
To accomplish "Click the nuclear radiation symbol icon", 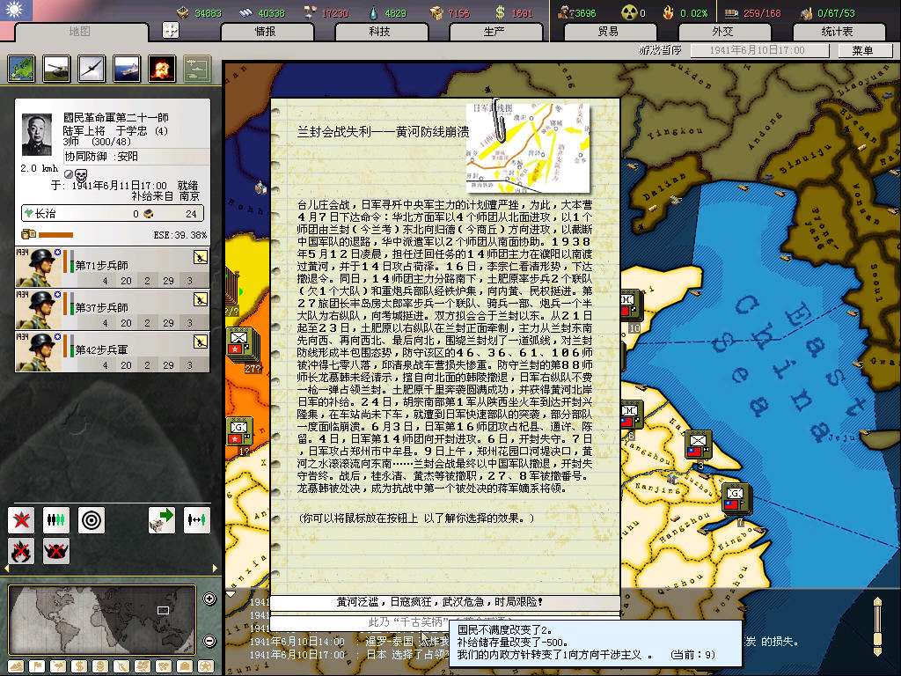I will [x=628, y=12].
